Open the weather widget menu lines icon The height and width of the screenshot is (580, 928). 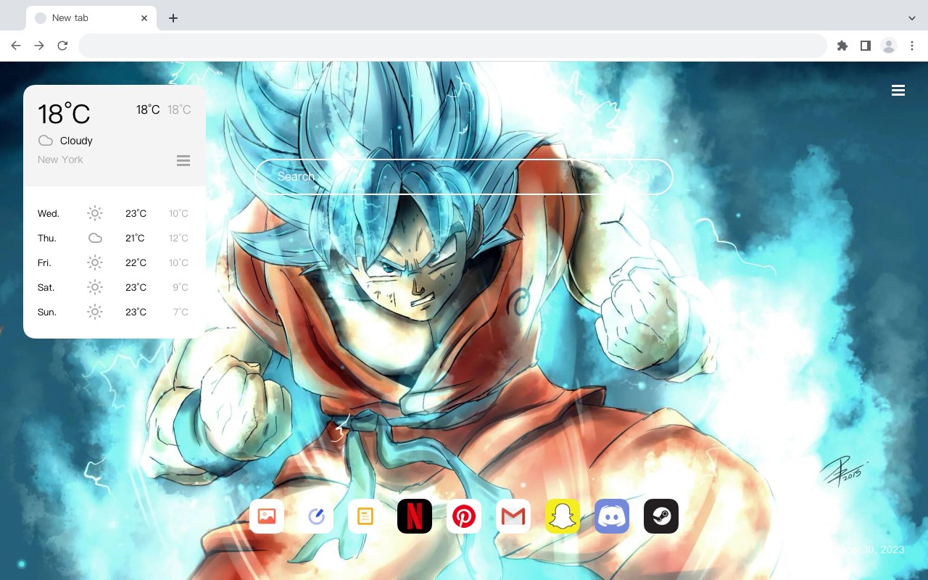tap(183, 160)
